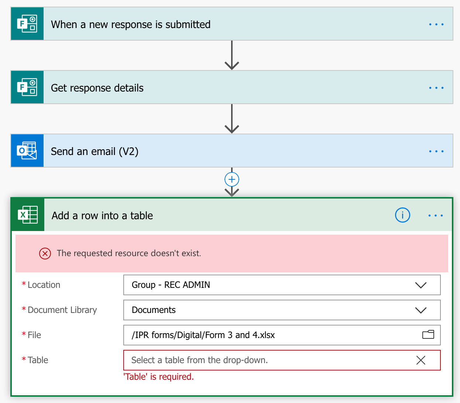Click the Document Library field label
Viewport: 460px width, 403px height.
62,310
